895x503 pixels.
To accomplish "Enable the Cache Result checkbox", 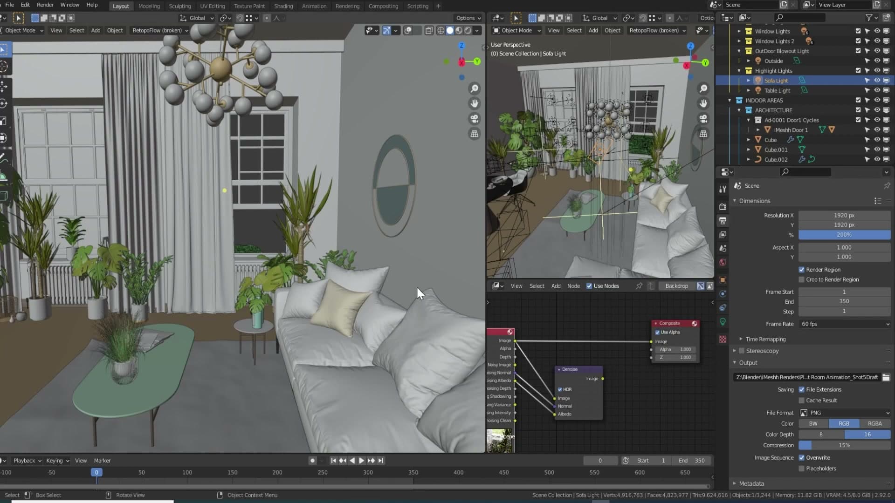I will (802, 401).
